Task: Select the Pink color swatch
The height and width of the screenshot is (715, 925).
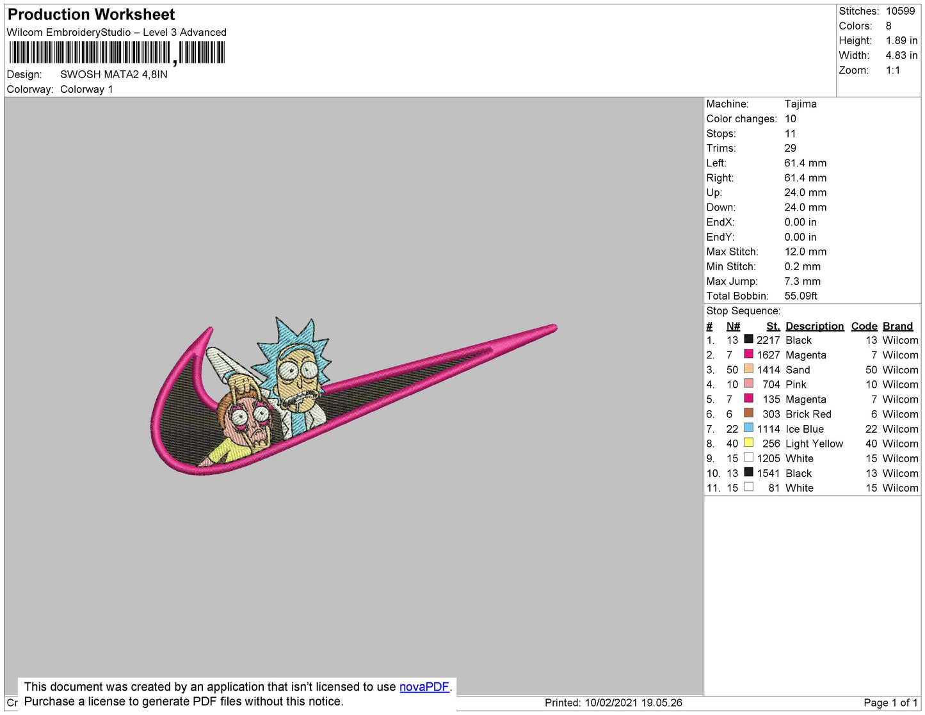Action: [x=748, y=383]
